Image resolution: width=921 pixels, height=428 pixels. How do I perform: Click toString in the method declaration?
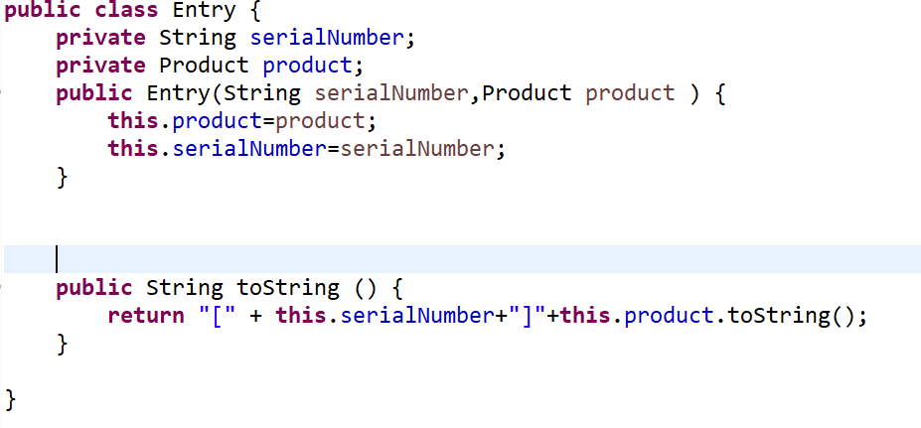tap(288, 288)
